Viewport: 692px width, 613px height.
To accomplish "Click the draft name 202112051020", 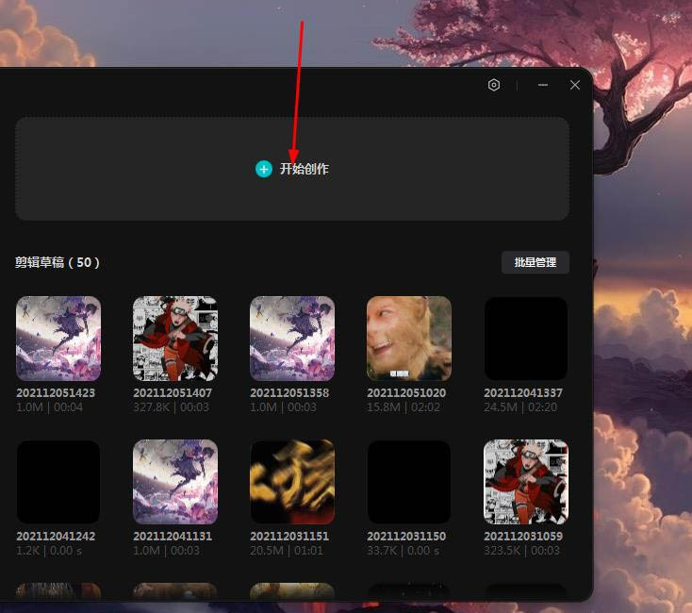I will click(x=406, y=392).
